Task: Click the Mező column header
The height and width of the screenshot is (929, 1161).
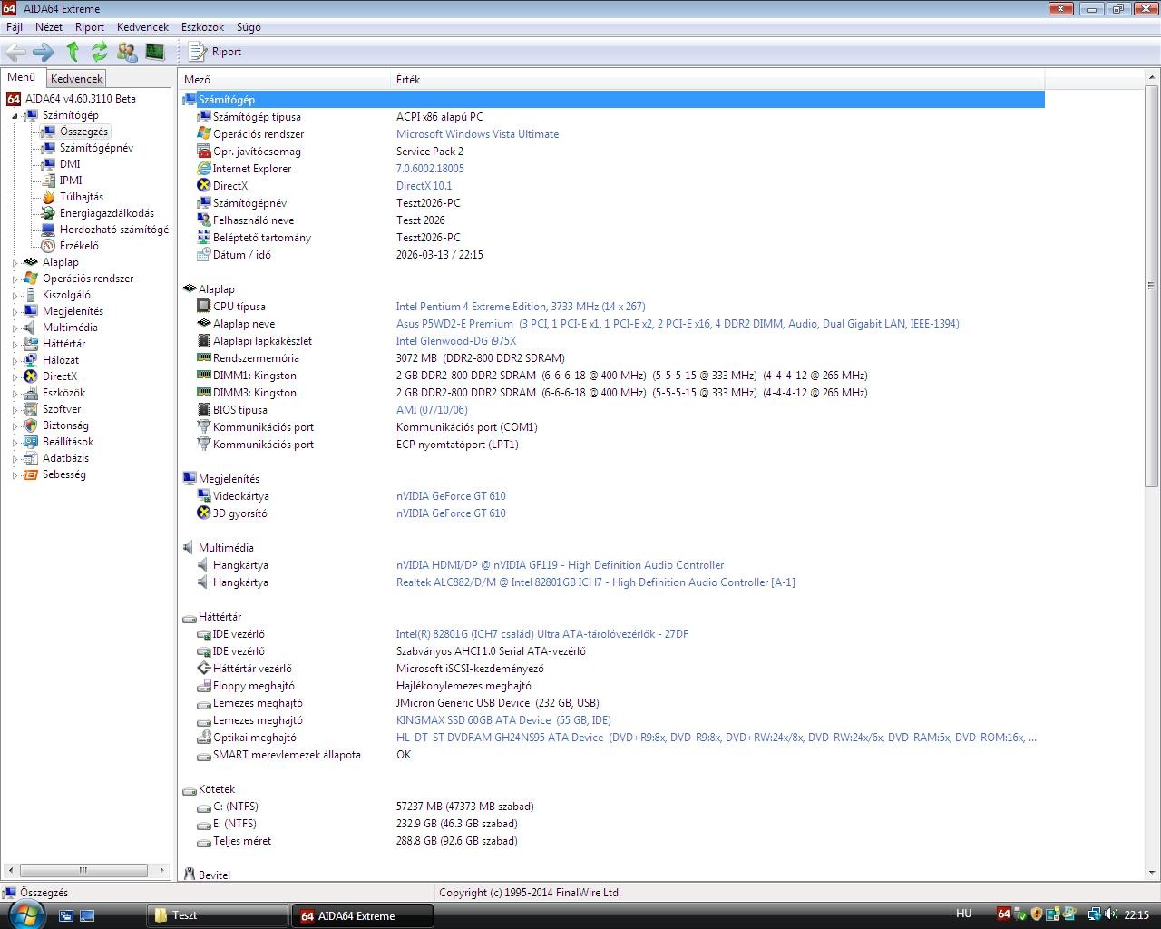Action: 285,80
